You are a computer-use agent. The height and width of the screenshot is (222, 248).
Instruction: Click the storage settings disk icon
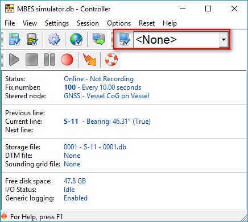32,39
